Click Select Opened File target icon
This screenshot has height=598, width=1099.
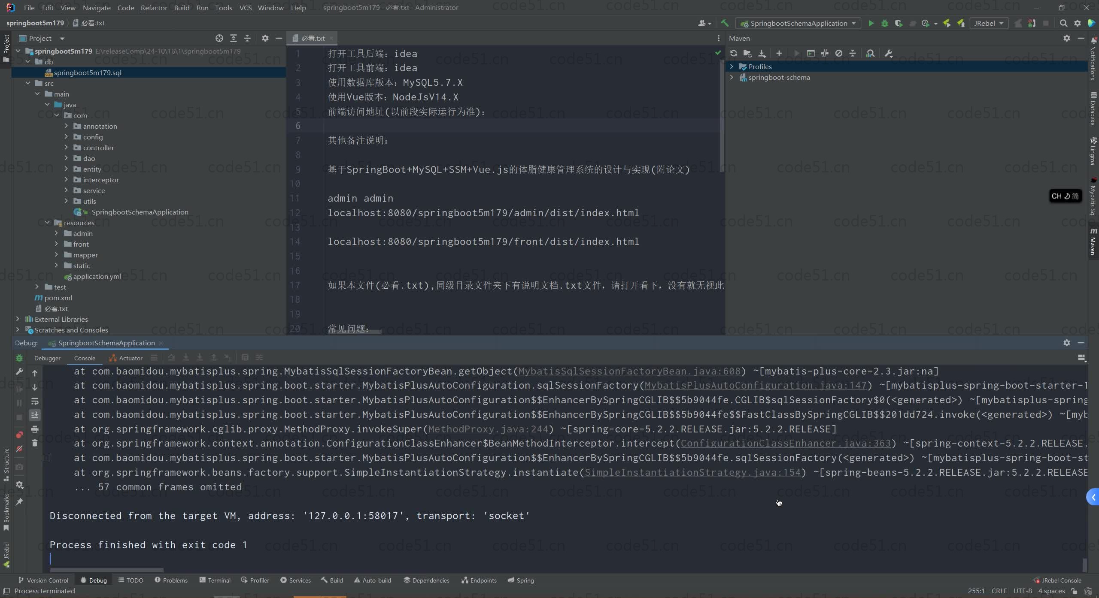pyautogui.click(x=219, y=38)
